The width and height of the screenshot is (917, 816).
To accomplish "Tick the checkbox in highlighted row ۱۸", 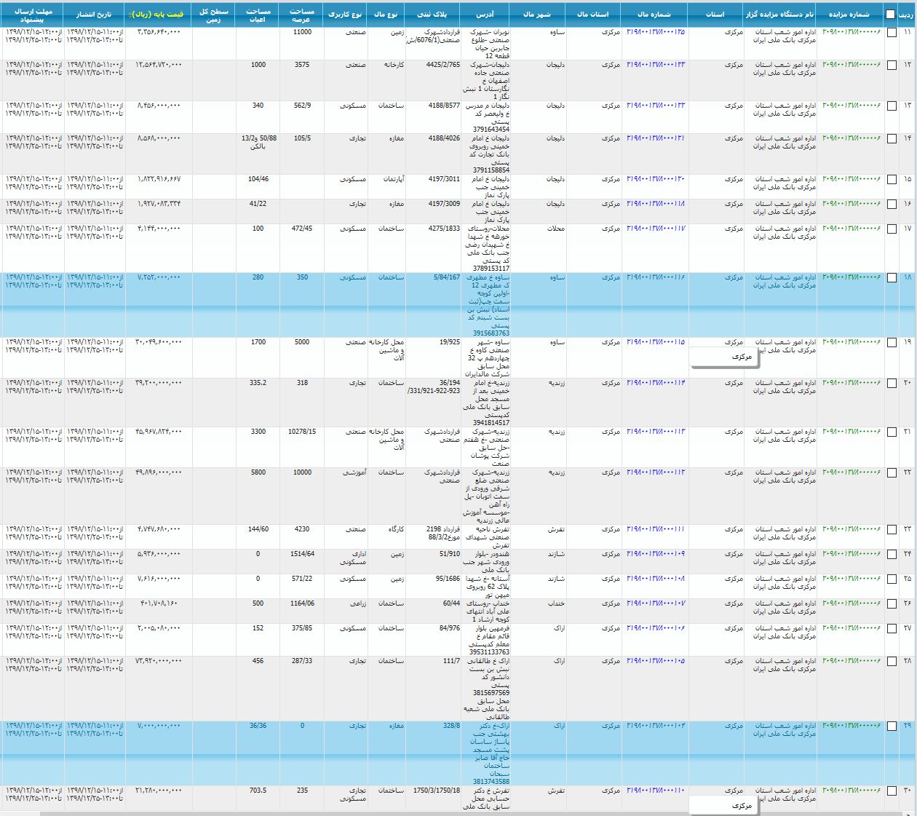I will pyautogui.click(x=892, y=278).
